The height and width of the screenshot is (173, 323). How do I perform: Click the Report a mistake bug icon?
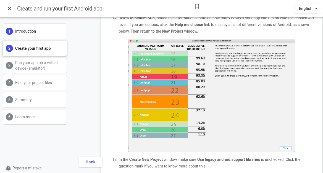[x=8, y=168]
